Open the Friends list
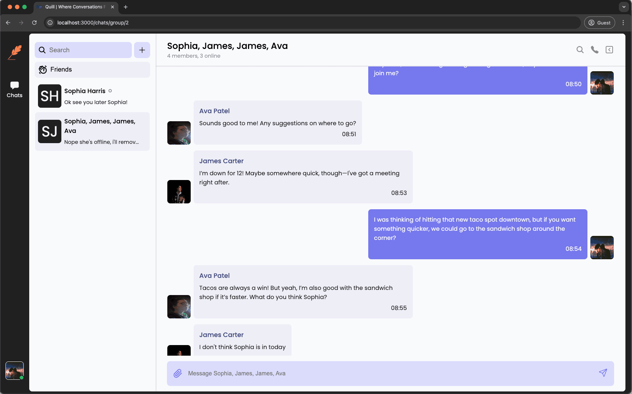The image size is (632, 394). (92, 69)
